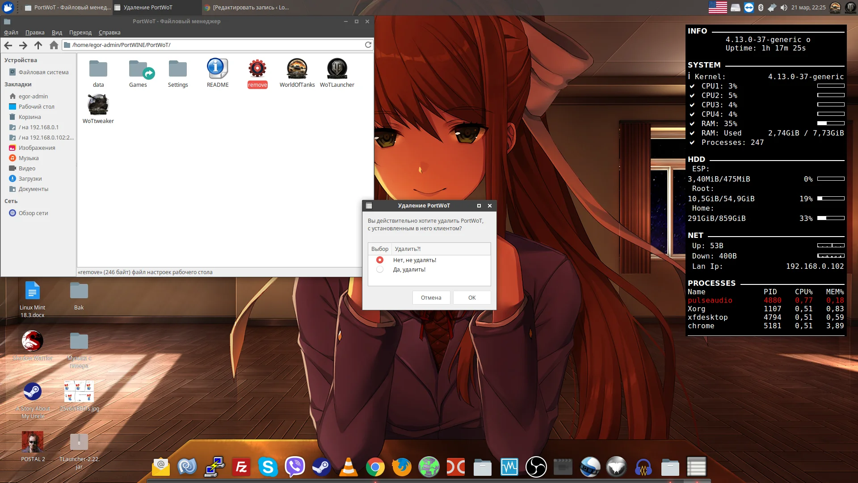The image size is (858, 483).
Task: Click the remove gear icon
Action: [257, 68]
